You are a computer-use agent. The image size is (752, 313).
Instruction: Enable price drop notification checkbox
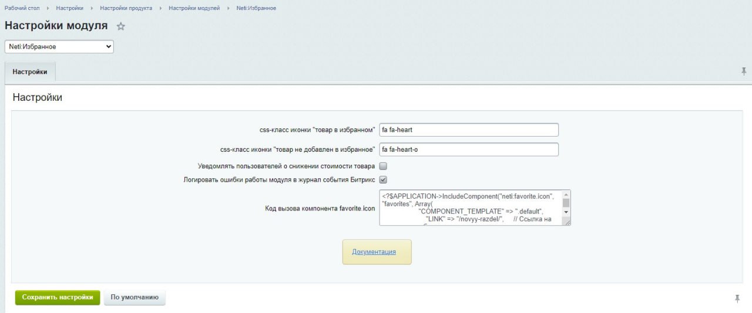coord(383,166)
